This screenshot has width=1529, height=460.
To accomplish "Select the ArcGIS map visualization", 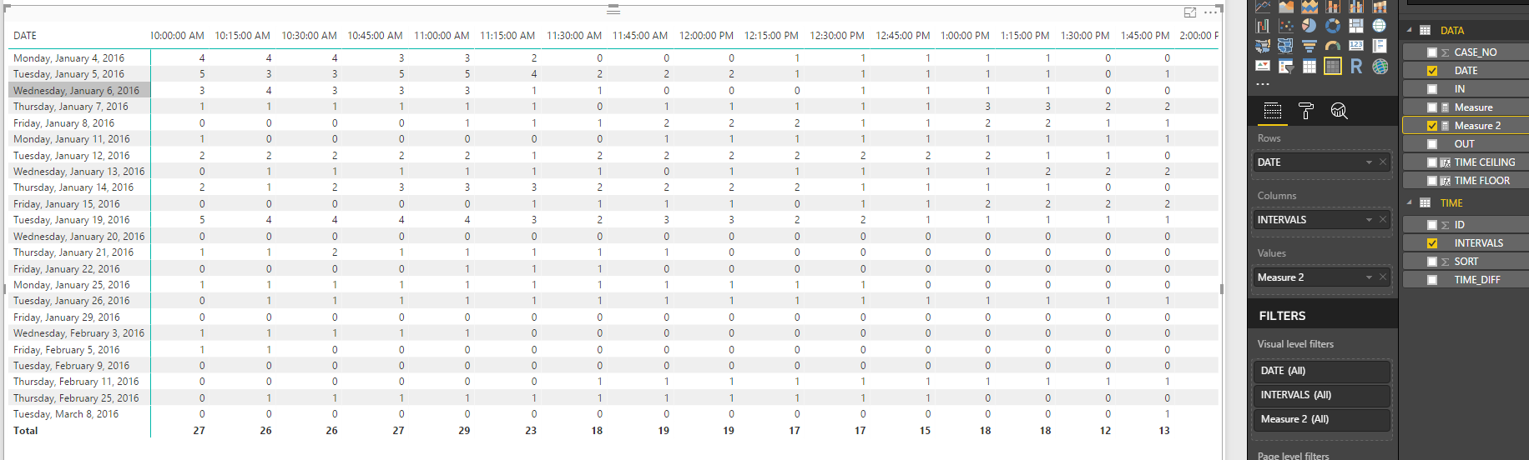I will pos(1380,66).
